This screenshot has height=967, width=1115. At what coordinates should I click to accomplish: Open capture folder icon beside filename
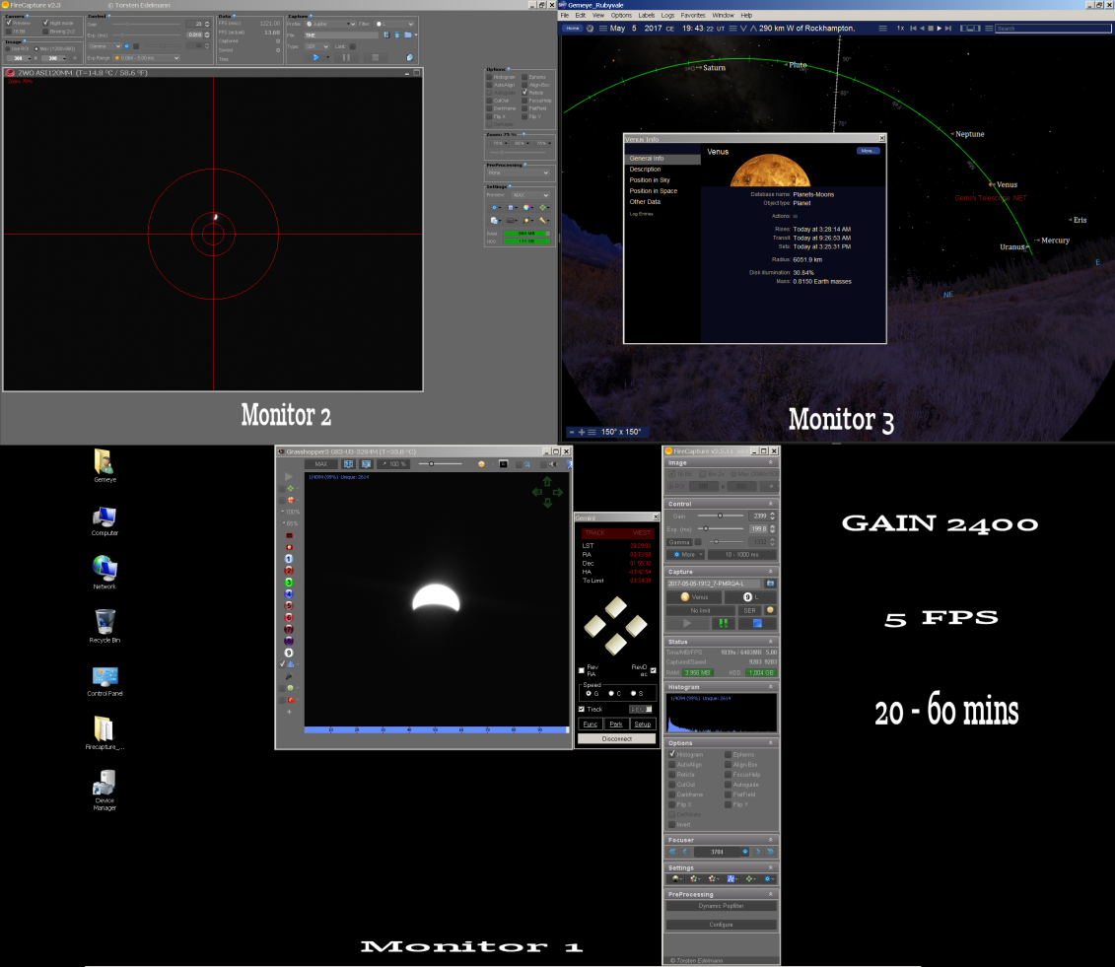pyautogui.click(x=770, y=584)
